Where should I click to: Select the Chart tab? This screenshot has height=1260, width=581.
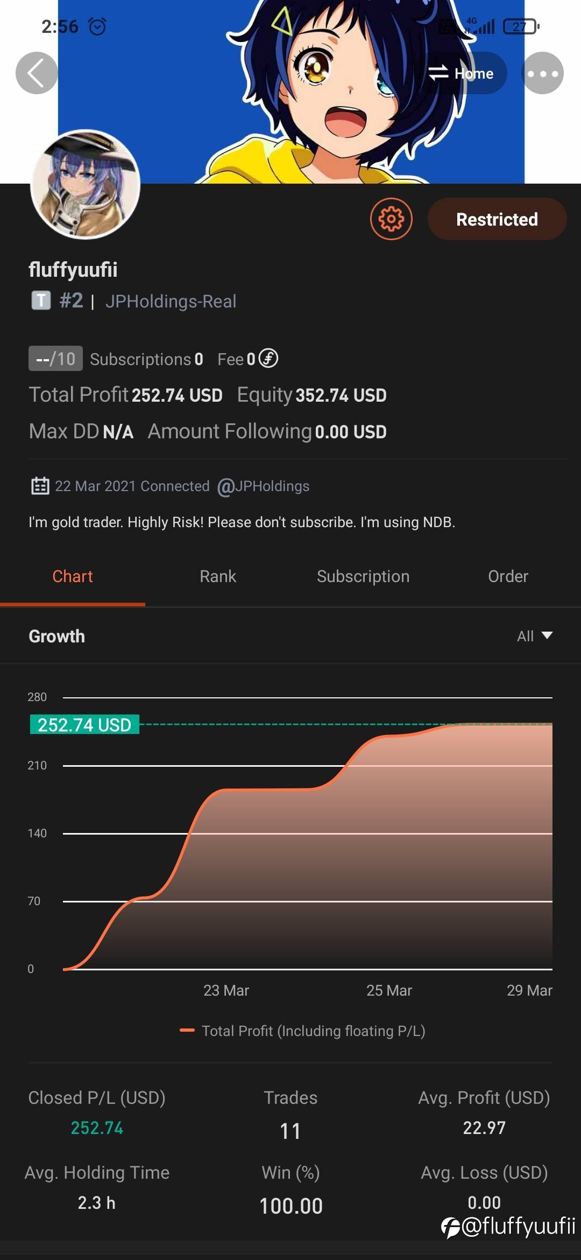[x=73, y=576]
